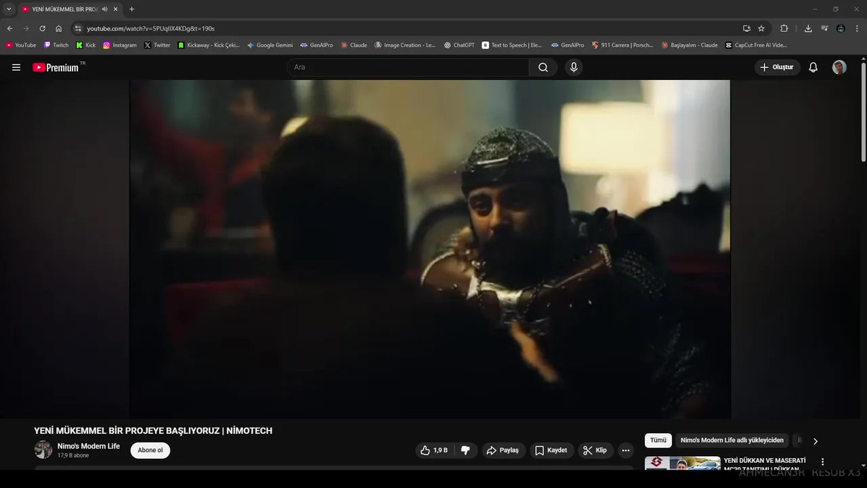This screenshot has width=867, height=488.
Task: Open the YouTube bookmark
Action: click(x=21, y=45)
